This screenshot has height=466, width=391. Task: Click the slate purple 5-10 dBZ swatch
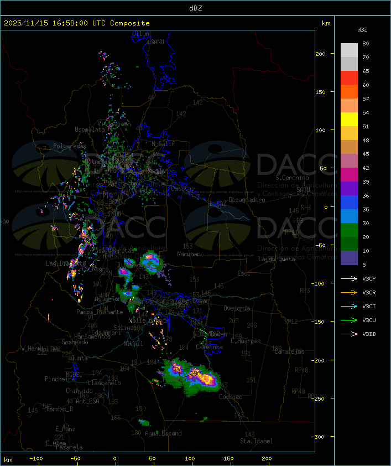coord(349,257)
